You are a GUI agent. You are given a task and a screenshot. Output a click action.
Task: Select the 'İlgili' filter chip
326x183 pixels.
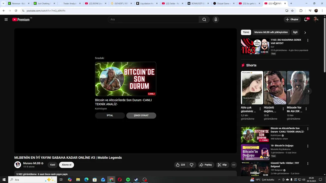point(295,32)
